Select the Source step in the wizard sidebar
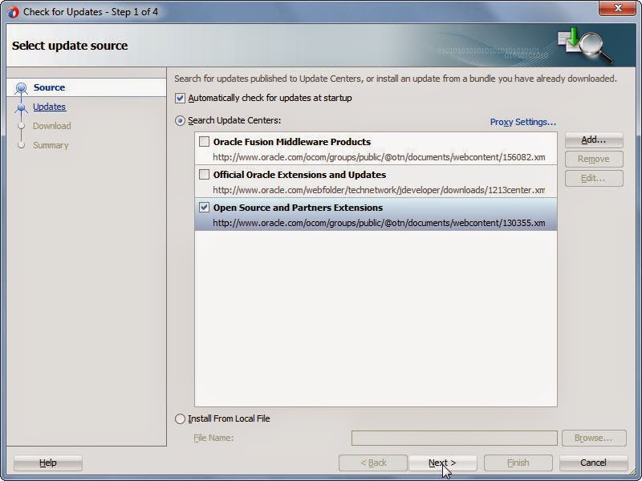 (x=49, y=87)
